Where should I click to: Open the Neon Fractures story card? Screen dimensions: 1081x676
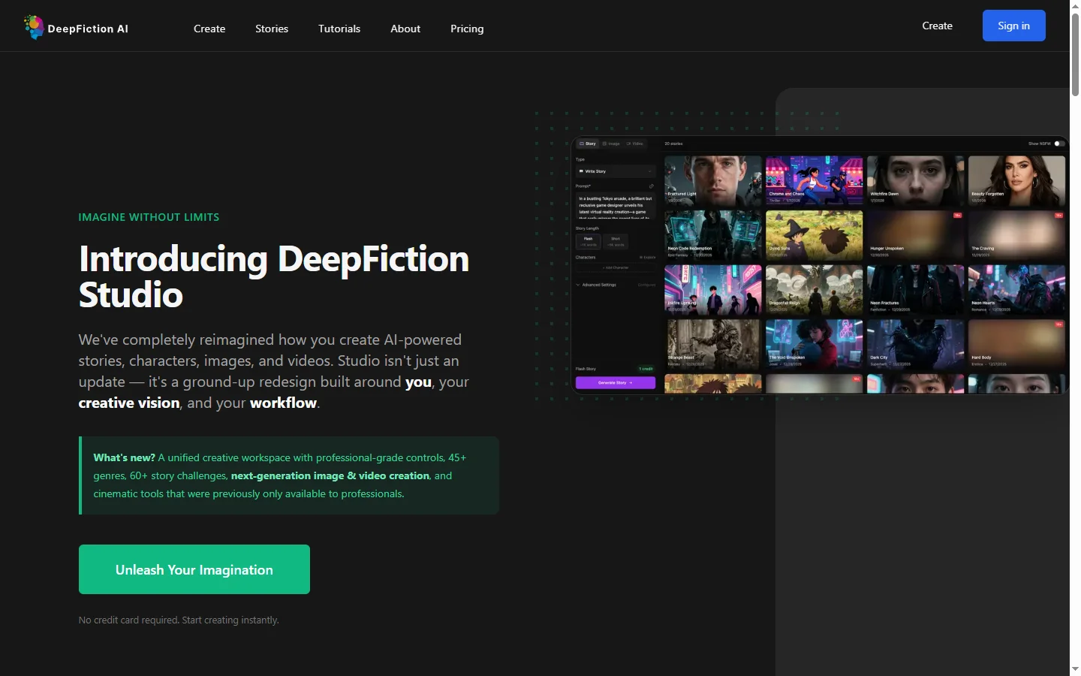916,290
